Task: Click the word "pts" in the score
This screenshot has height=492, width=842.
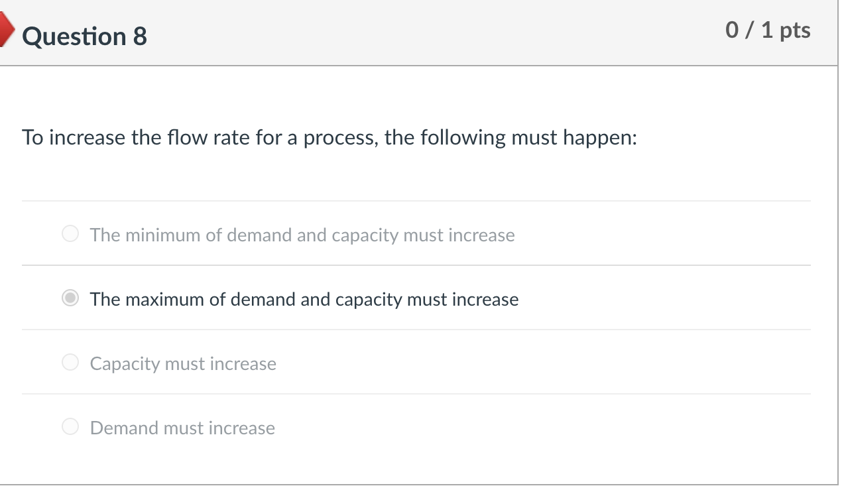Action: (x=795, y=31)
